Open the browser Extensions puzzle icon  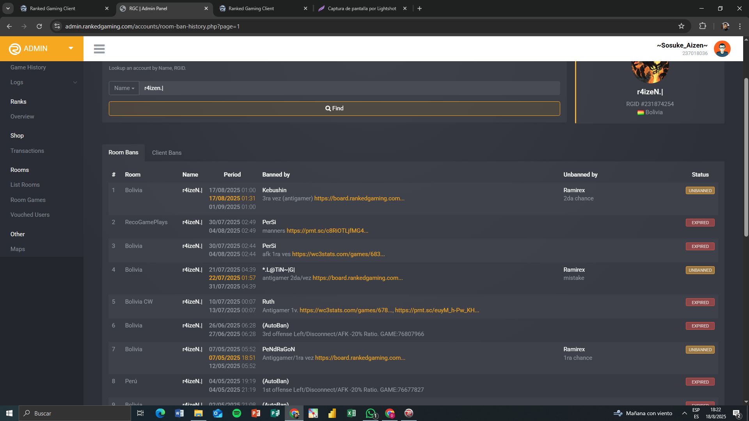click(703, 26)
